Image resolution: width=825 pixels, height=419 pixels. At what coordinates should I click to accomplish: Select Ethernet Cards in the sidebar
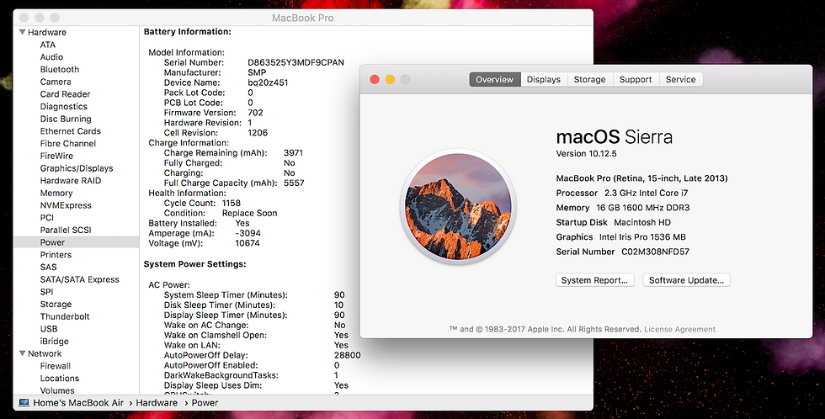click(x=71, y=131)
